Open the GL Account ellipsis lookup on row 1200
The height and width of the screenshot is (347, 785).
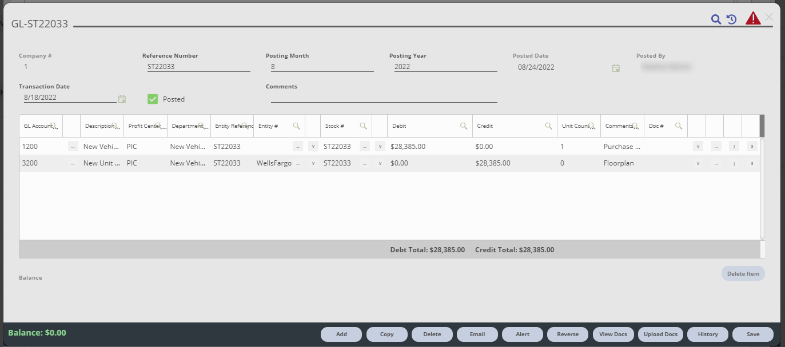coord(73,146)
